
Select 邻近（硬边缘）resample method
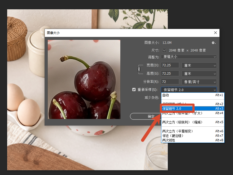193,136
